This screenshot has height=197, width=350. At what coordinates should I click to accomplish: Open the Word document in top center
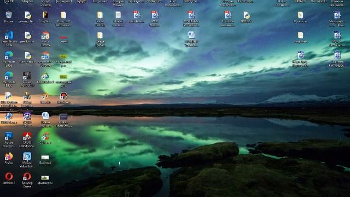pos(191,39)
